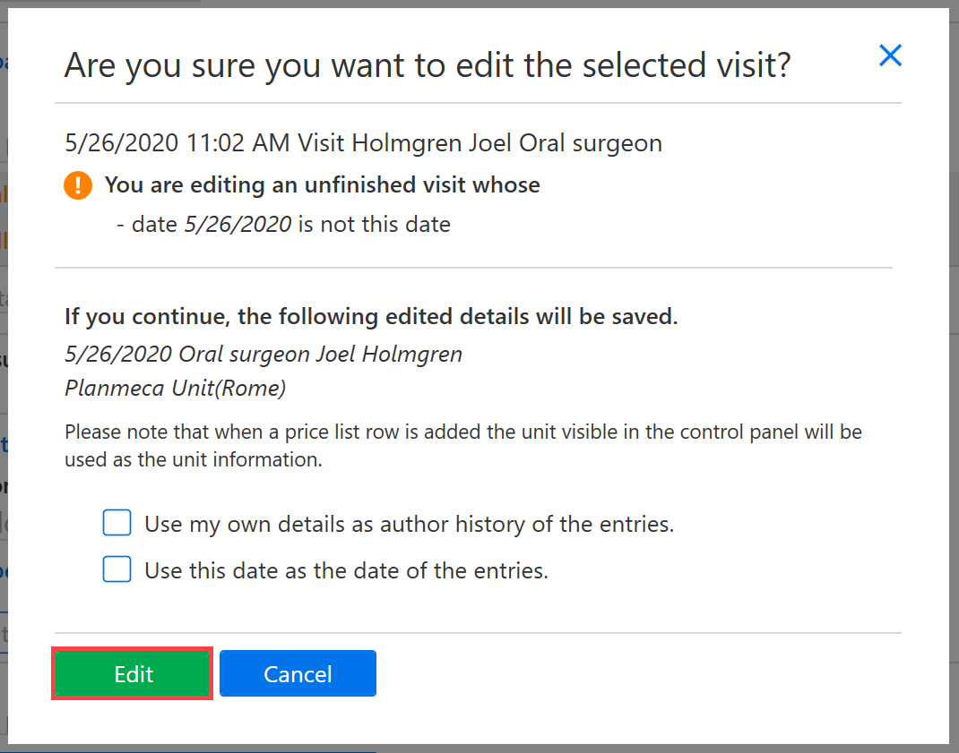959x753 pixels.
Task: Click the blue Cancel button
Action: (x=298, y=673)
